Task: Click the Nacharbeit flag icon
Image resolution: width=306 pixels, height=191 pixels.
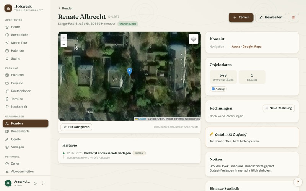Action: point(7,107)
